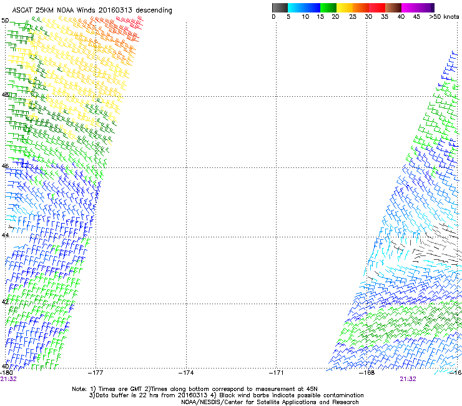Click the latitude label '42' on left axis
The image size is (462, 406).
(x=5, y=302)
